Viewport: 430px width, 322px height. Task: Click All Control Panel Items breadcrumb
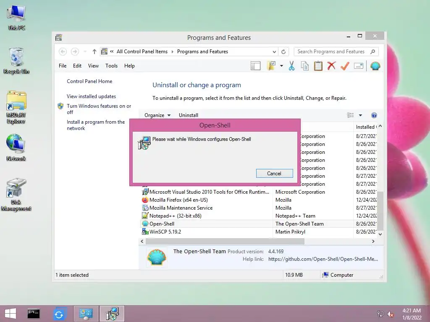pos(142,52)
